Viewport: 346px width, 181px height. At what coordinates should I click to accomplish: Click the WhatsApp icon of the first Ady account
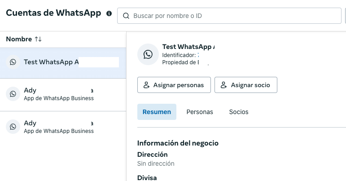point(13,94)
